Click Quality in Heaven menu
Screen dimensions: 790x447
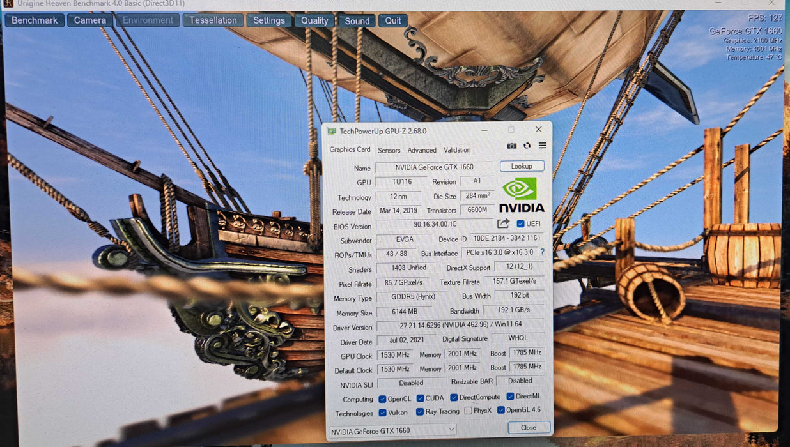pyautogui.click(x=314, y=20)
